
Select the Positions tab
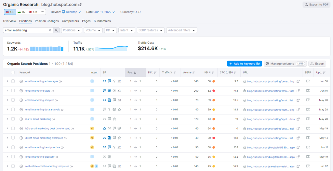pos(25,21)
